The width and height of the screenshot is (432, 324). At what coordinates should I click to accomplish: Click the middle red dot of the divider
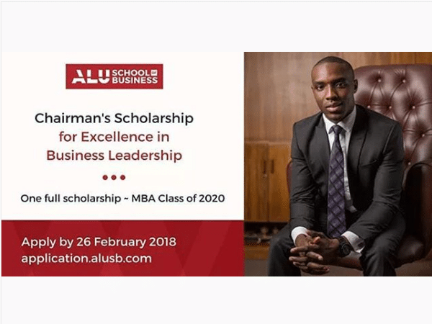point(114,176)
